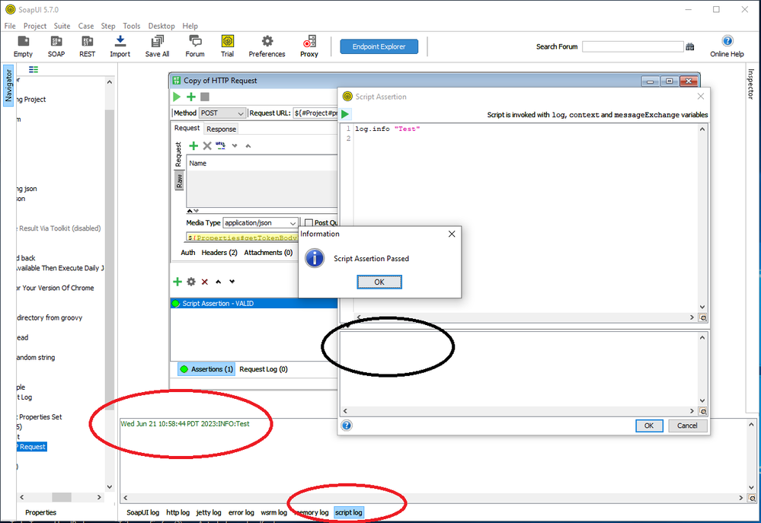This screenshot has width=761, height=523.
Task: Open Proxy settings from the toolbar
Action: click(x=309, y=46)
